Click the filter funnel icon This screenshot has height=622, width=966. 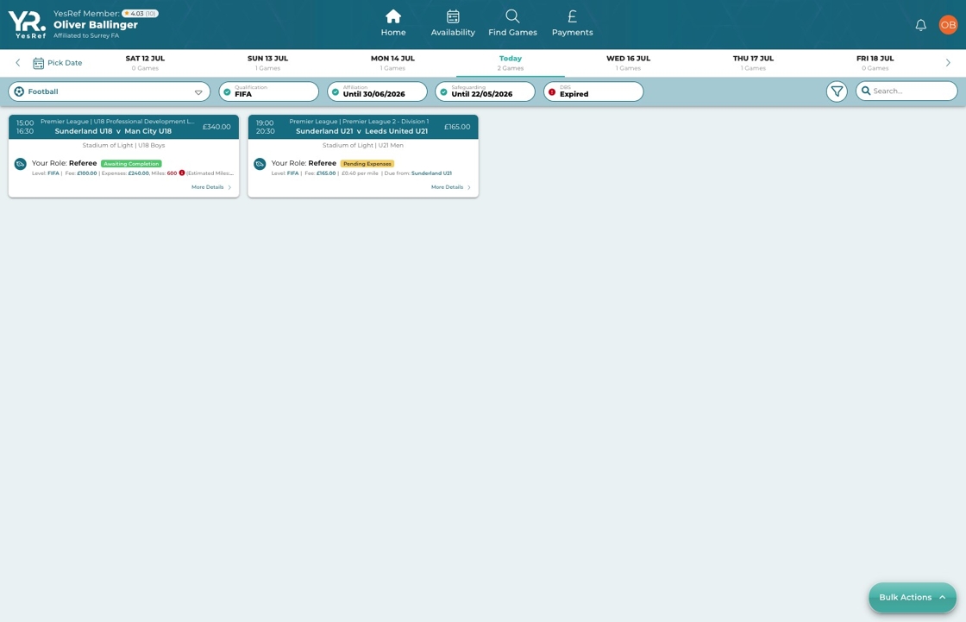pos(837,91)
